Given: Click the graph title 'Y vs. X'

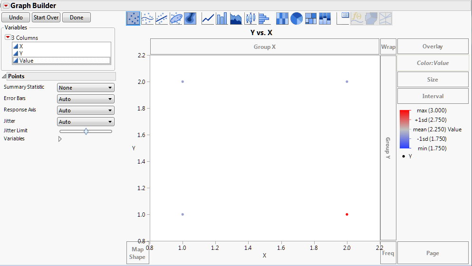Looking at the screenshot, I should 261,32.
